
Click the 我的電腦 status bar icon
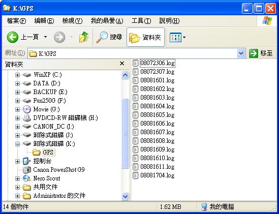pyautogui.click(x=204, y=207)
